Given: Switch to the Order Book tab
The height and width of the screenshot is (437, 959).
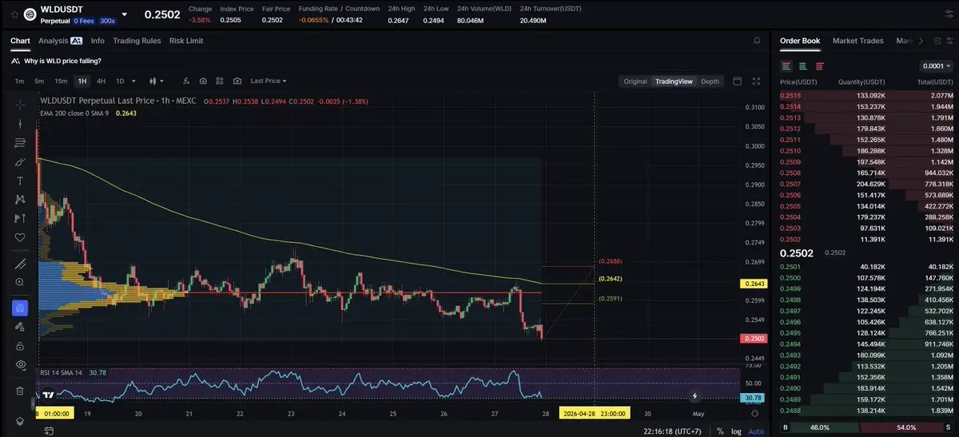Looking at the screenshot, I should coord(800,40).
